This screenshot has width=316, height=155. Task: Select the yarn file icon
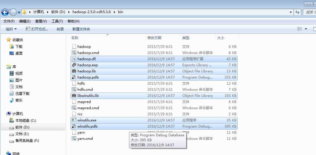tap(74, 133)
